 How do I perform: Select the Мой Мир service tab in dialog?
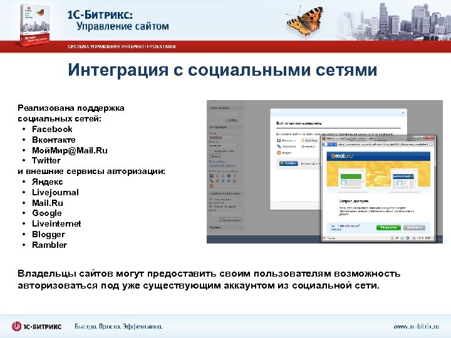point(309,141)
